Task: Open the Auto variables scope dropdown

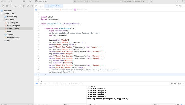Action: 38,105
